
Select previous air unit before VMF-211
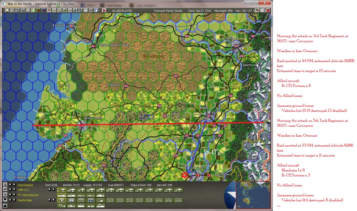10,190
